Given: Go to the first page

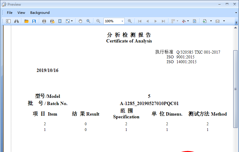Looking at the screenshot, I should (x=140, y=21).
